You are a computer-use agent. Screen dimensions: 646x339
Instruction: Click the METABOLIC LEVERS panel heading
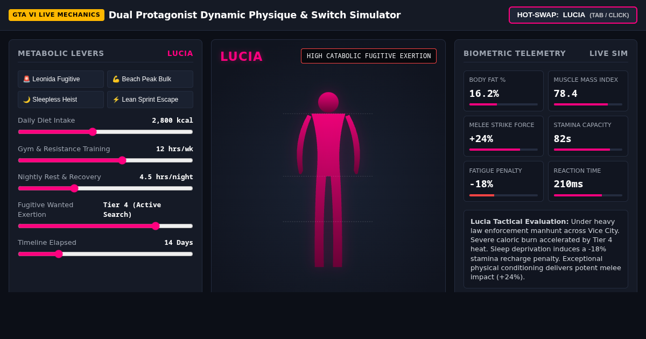(x=61, y=53)
